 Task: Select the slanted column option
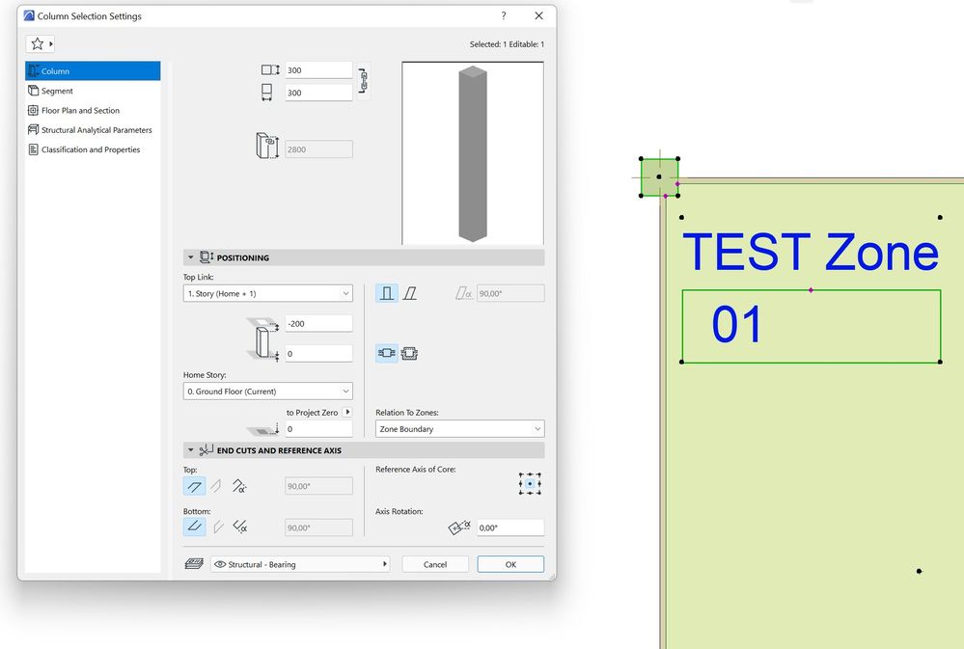point(410,293)
